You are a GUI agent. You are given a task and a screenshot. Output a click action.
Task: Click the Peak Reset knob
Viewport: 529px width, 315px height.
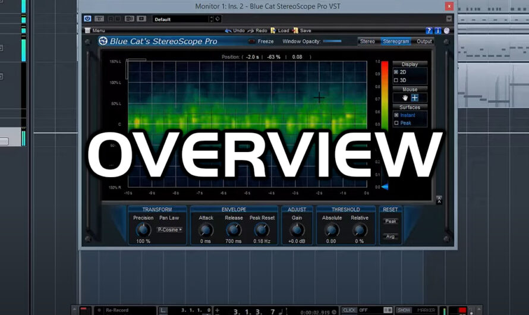pyautogui.click(x=262, y=231)
